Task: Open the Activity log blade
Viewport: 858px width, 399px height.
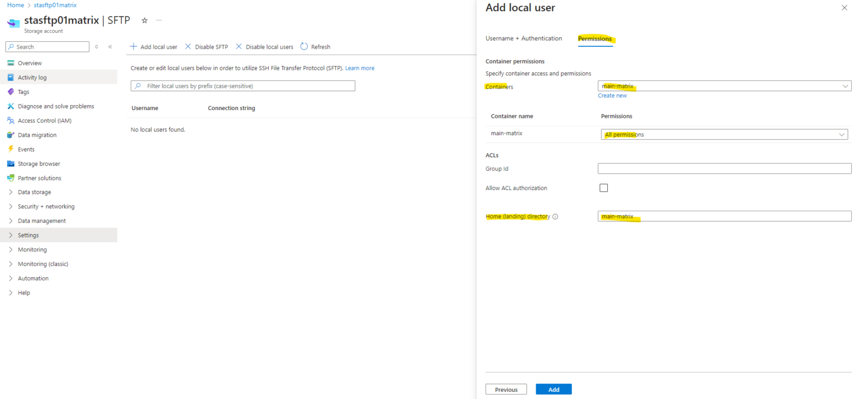Action: pos(31,77)
